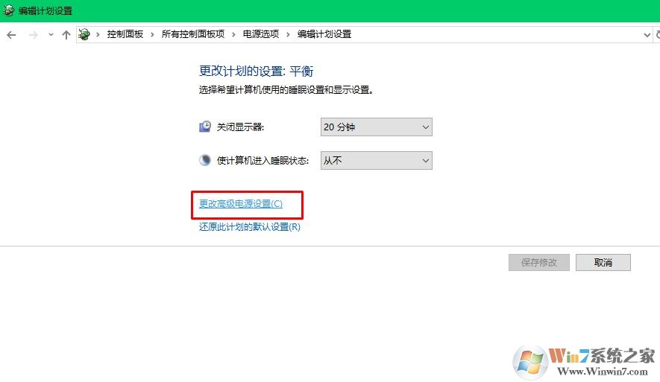Expand chevron after 电源选项 breadcrumb
This screenshot has height=382, width=660.
[288, 34]
